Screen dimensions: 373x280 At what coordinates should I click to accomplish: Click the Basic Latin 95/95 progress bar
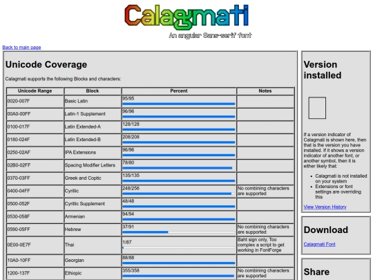[179, 104]
